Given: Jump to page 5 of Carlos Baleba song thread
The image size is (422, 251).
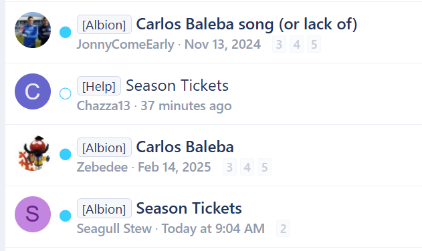Looking at the screenshot, I should pos(314,44).
